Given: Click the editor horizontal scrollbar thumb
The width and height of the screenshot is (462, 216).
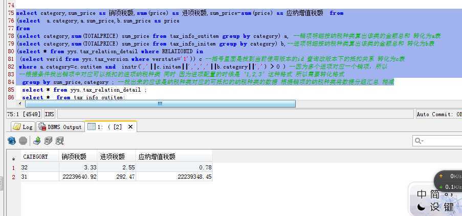Looking at the screenshot, I should pyautogui.click(x=160, y=104).
